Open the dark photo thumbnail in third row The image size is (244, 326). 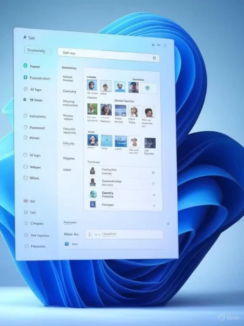tap(150, 143)
